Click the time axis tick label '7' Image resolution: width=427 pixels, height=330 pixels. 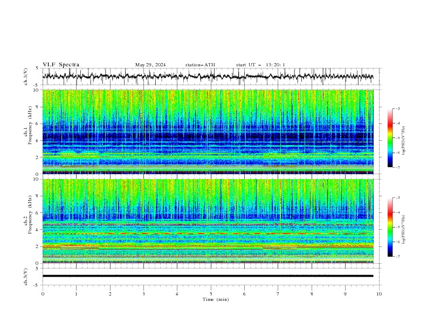(278, 294)
